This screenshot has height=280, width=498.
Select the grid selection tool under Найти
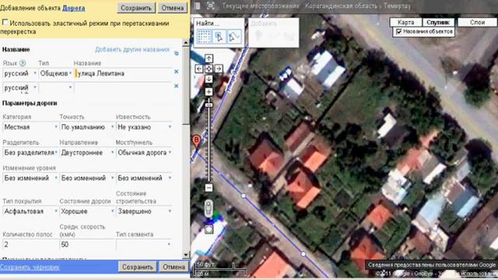(204, 37)
